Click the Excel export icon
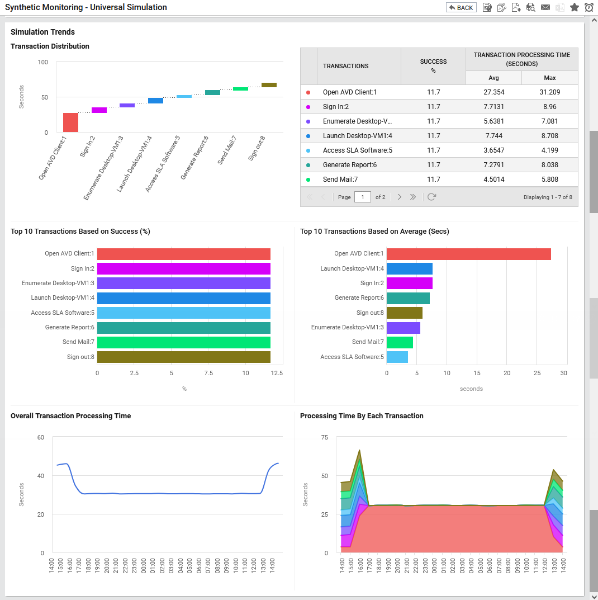The image size is (598, 600). click(x=559, y=8)
